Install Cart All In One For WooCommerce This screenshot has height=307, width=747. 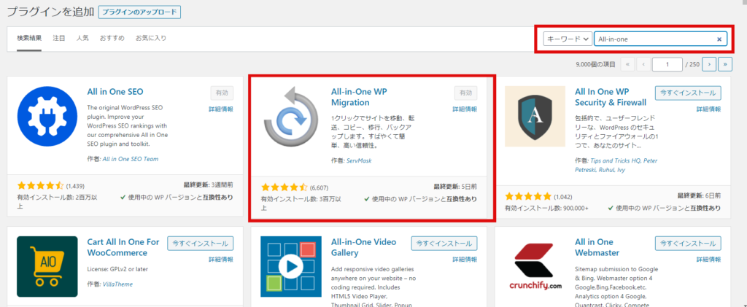tap(201, 244)
